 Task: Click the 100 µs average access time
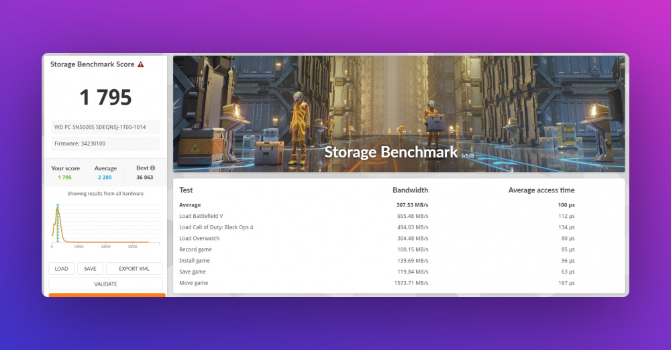click(x=566, y=205)
